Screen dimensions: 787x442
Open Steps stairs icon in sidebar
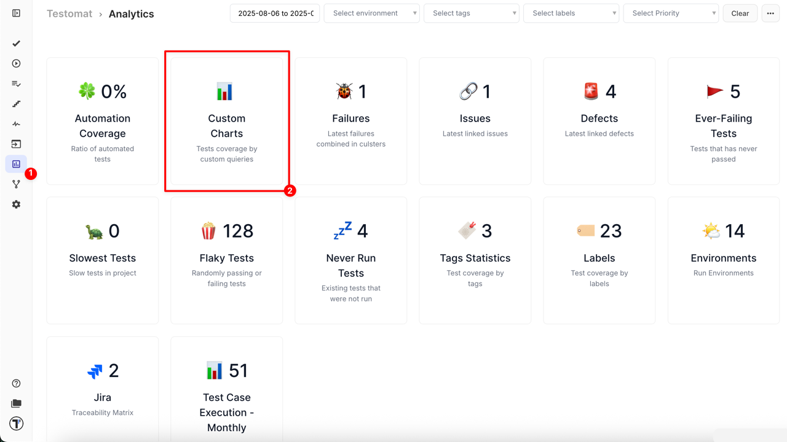[x=17, y=104]
